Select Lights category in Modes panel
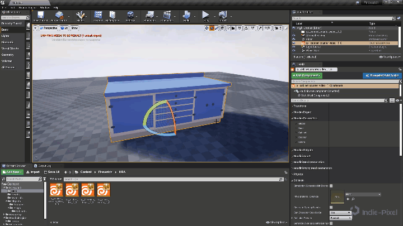 pos(5,36)
